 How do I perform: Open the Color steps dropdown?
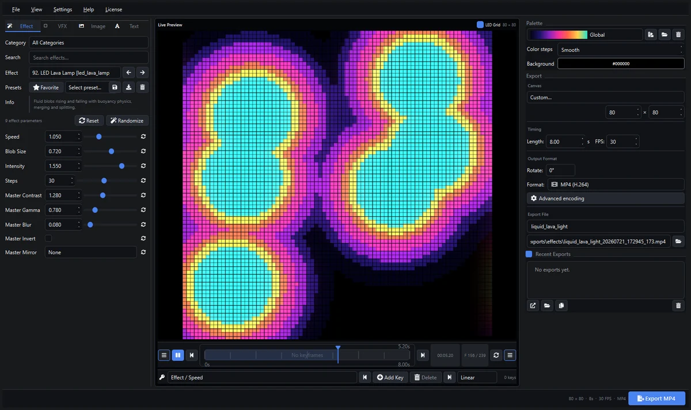coord(621,49)
